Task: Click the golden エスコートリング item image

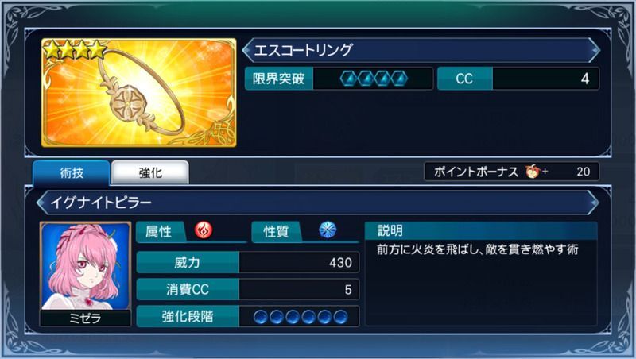Action: tap(138, 92)
